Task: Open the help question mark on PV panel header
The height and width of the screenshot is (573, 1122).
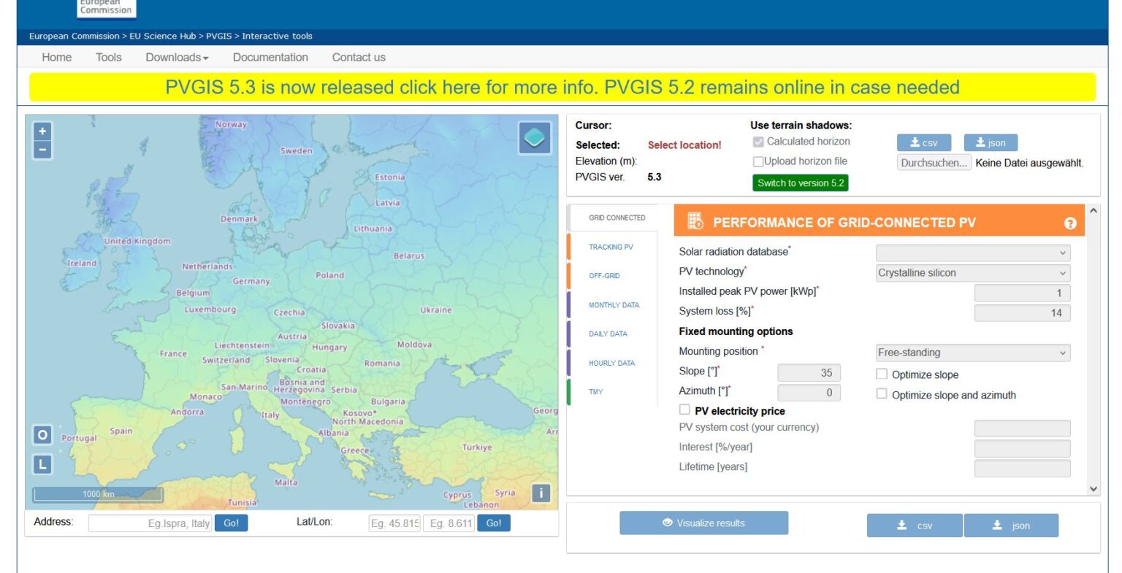Action: coord(1069,223)
